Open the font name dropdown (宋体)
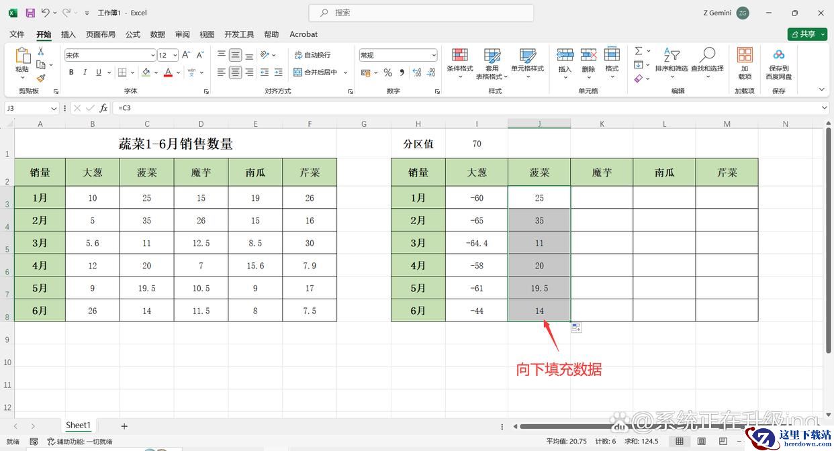Image resolution: width=834 pixels, height=451 pixels. (152, 55)
